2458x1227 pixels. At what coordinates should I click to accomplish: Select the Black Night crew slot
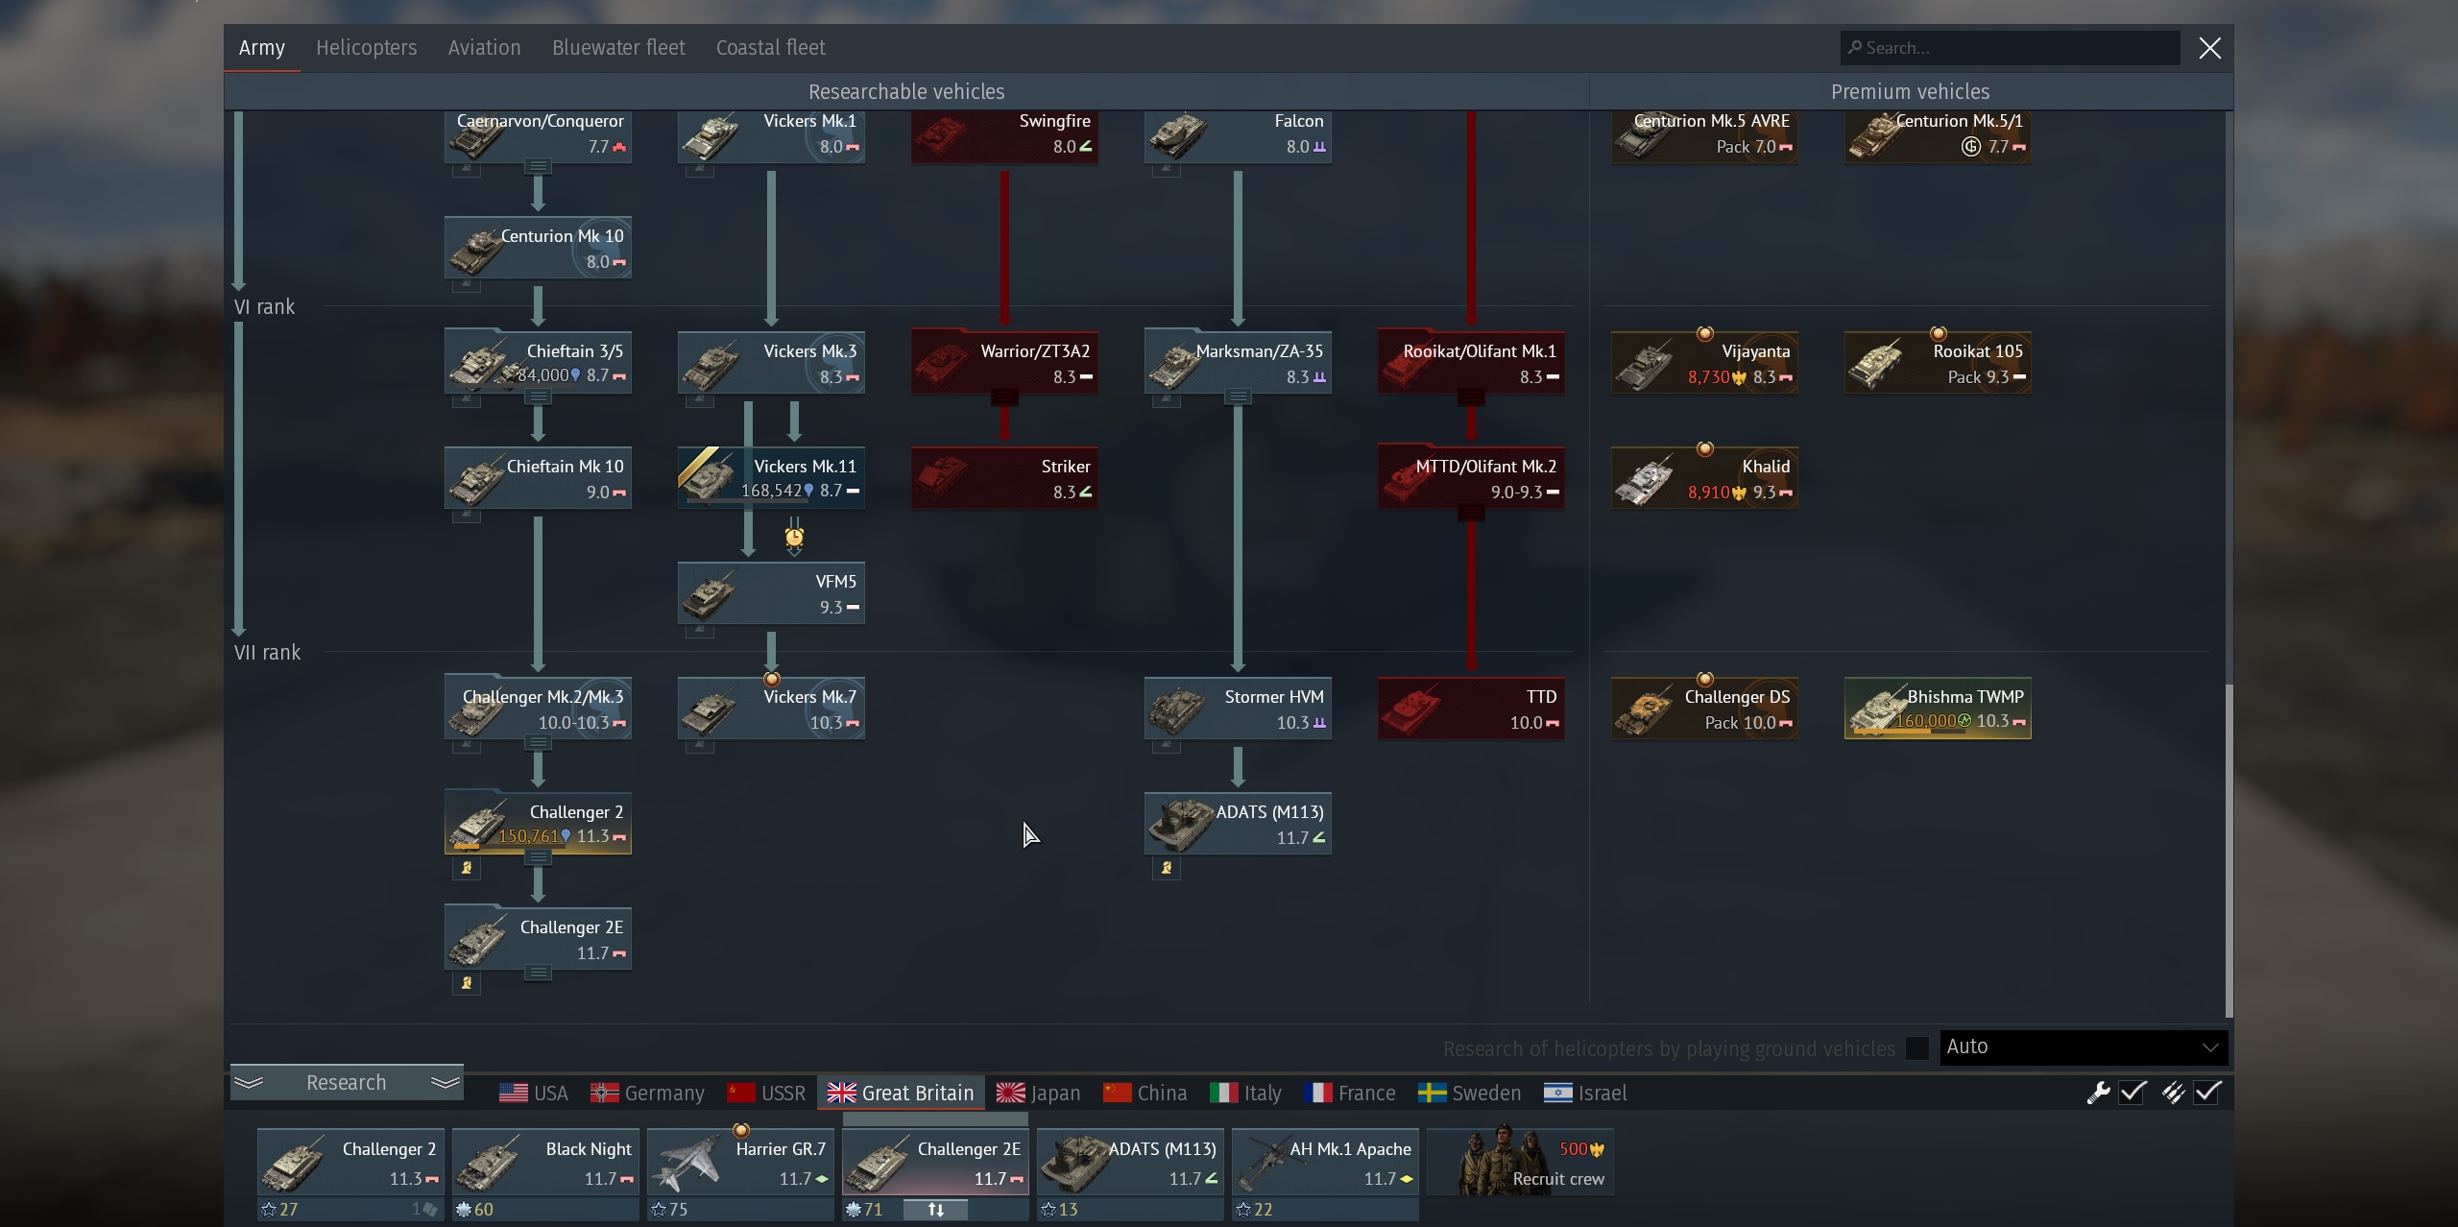point(545,1162)
